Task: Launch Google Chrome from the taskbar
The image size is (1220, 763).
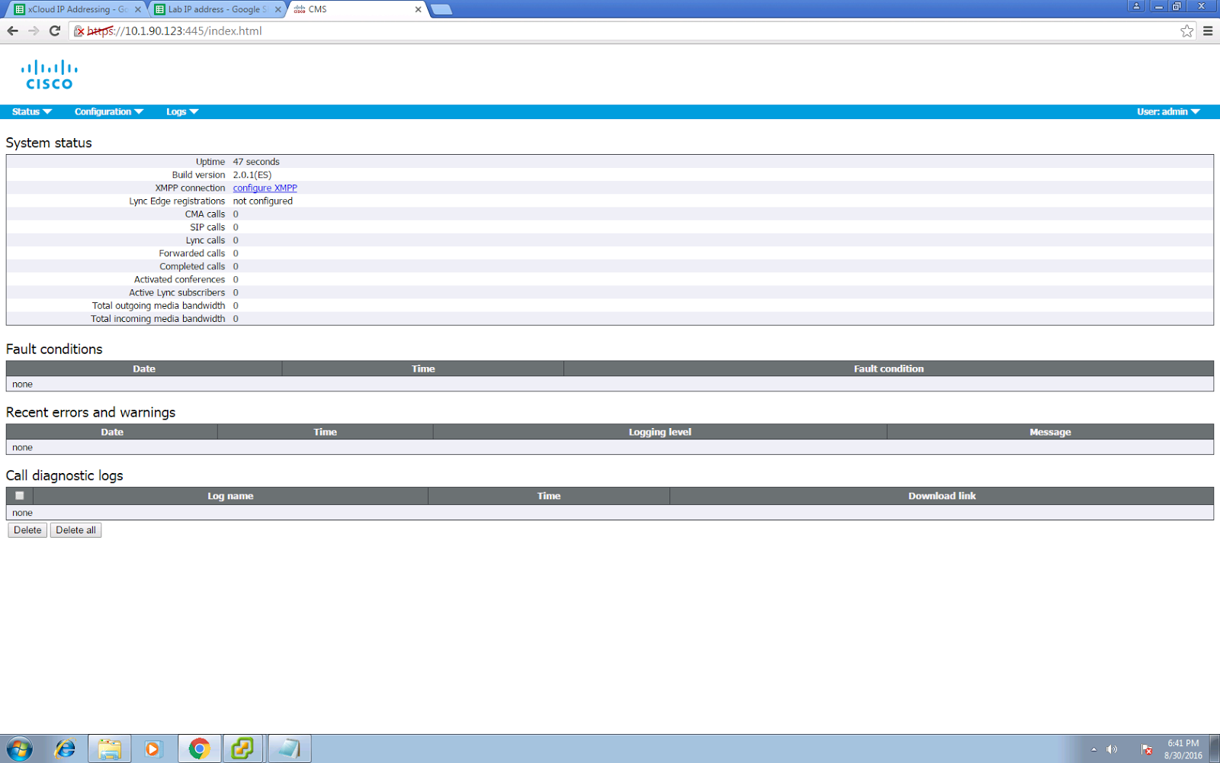Action: pyautogui.click(x=198, y=749)
